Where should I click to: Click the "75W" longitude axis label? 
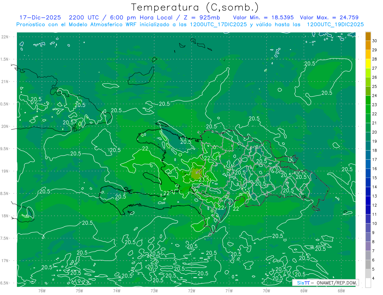(79, 291)
